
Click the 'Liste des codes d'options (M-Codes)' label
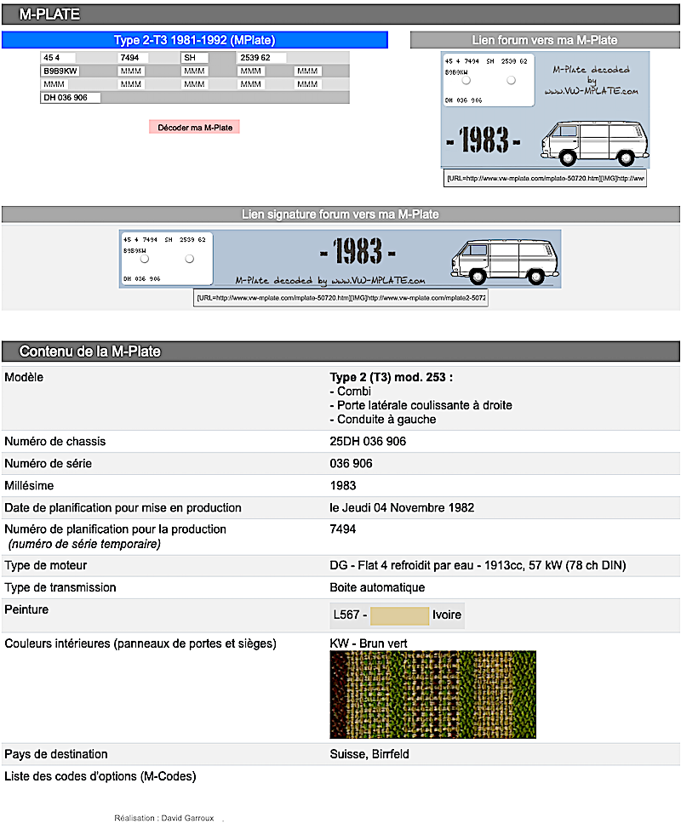click(x=100, y=777)
